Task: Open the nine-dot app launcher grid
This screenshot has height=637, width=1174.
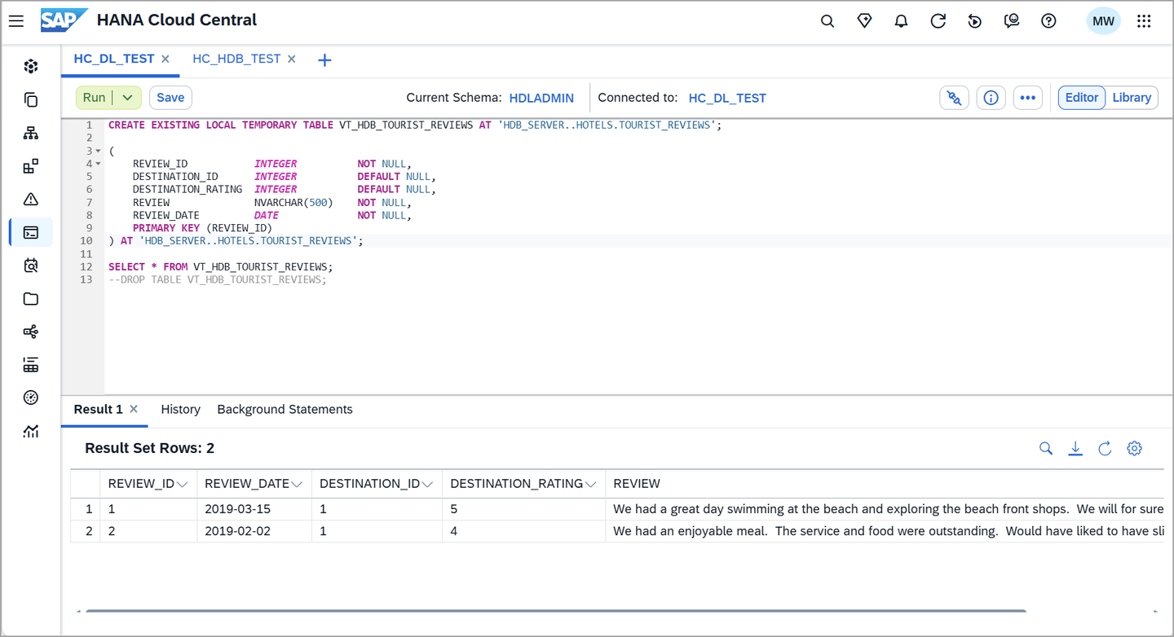Action: click(1144, 21)
